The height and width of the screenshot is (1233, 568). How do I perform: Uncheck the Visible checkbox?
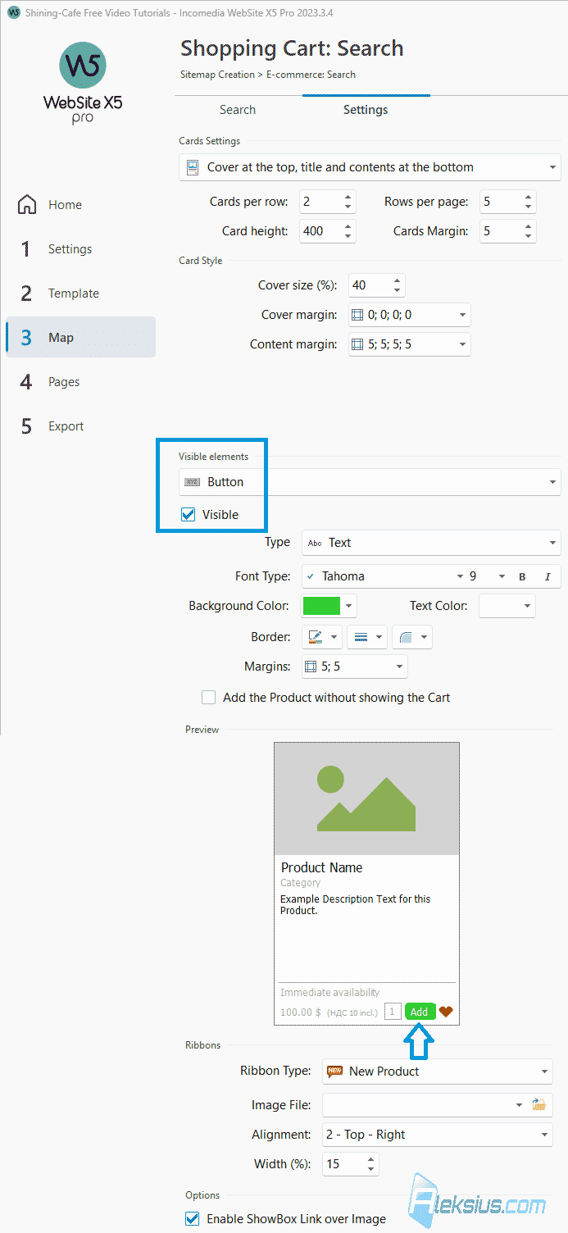(189, 515)
